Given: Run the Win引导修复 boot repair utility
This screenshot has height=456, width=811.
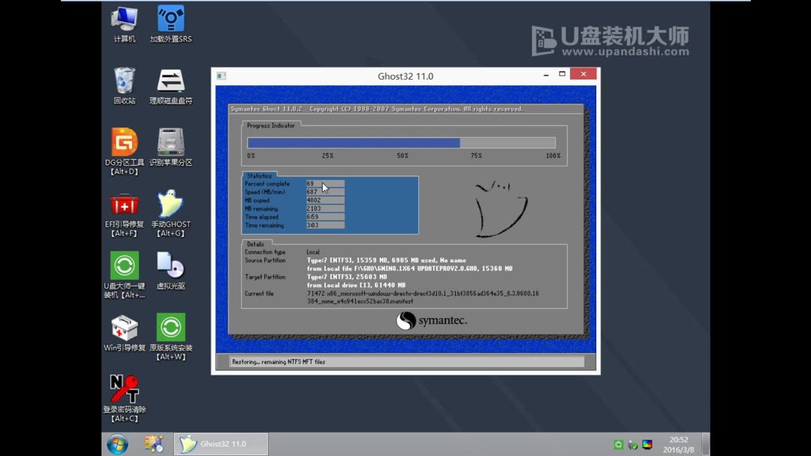Looking at the screenshot, I should pos(124,328).
